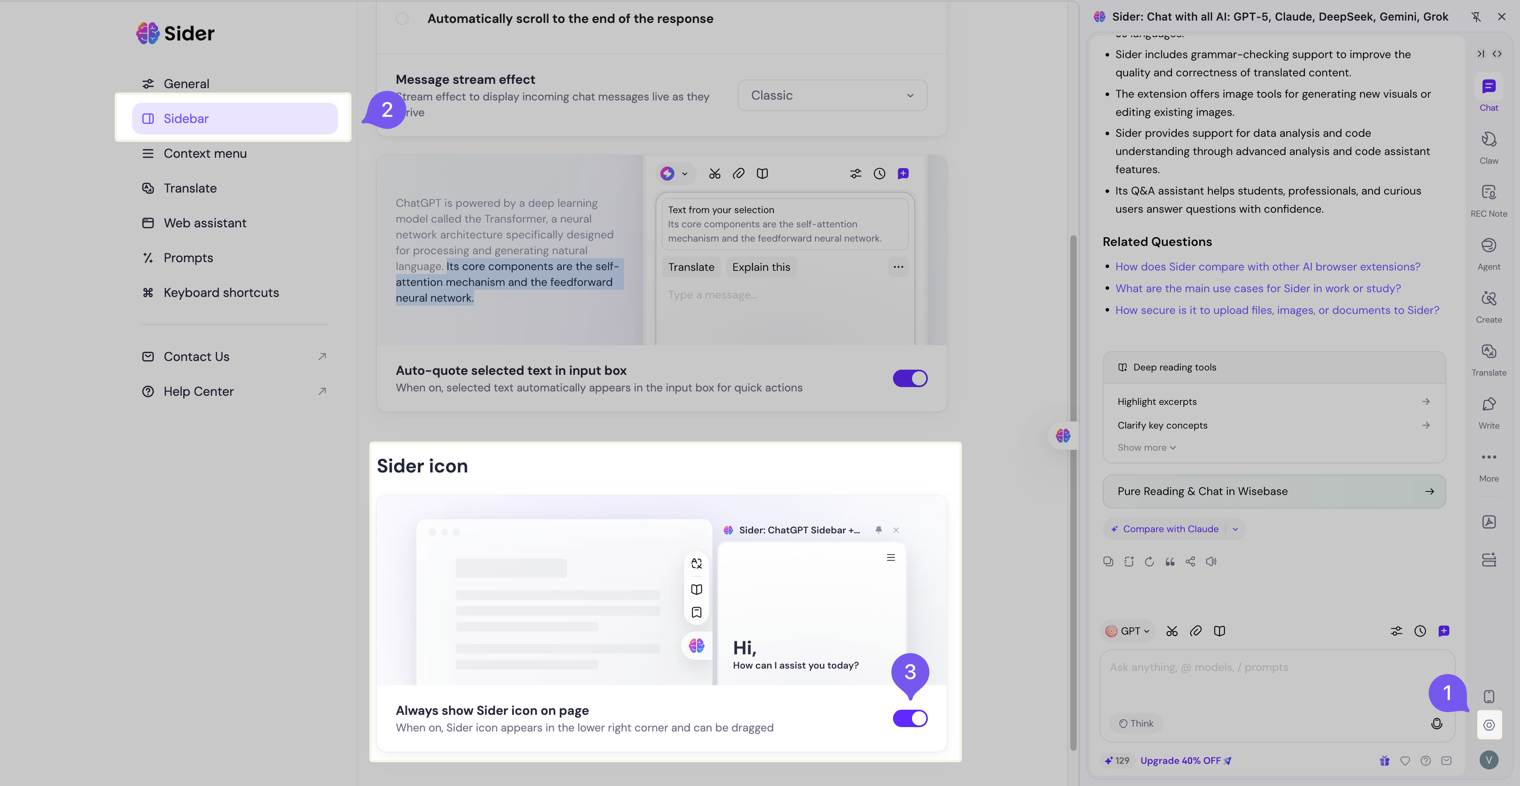The height and width of the screenshot is (786, 1520).
Task: Select Sidebar in the settings menu
Action: tap(235, 119)
